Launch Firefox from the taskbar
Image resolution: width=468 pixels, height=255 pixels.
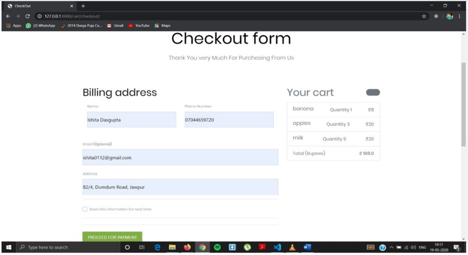[187, 247]
